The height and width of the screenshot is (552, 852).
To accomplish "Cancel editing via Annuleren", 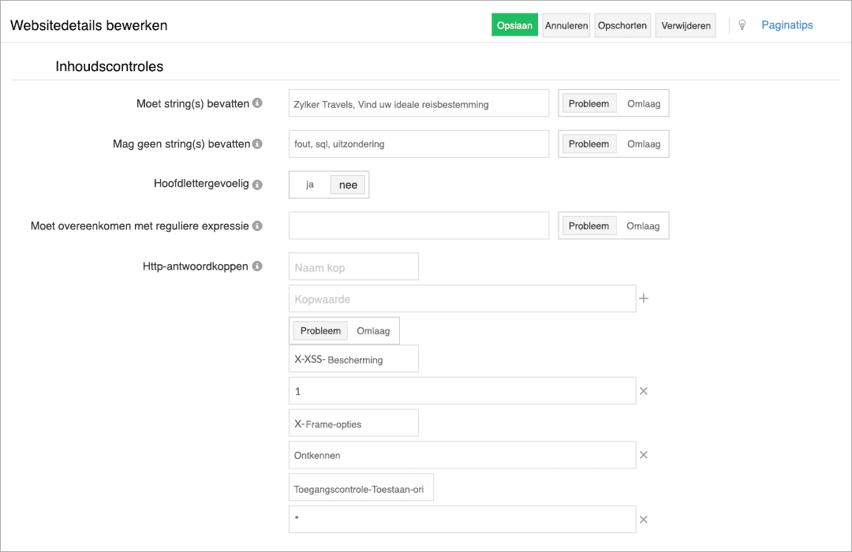I will click(566, 24).
